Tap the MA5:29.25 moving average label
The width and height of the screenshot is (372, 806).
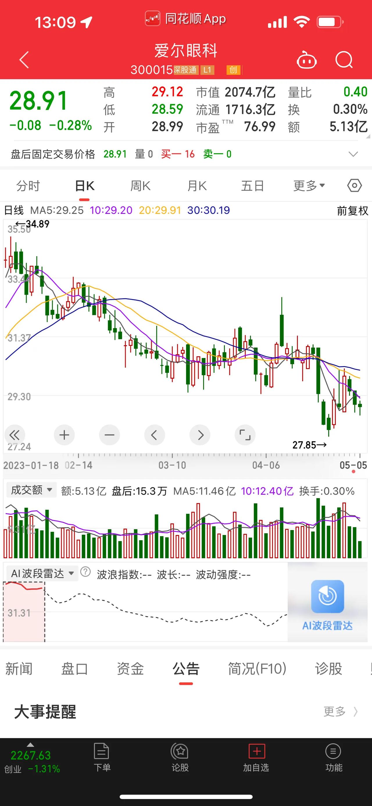pos(57,210)
